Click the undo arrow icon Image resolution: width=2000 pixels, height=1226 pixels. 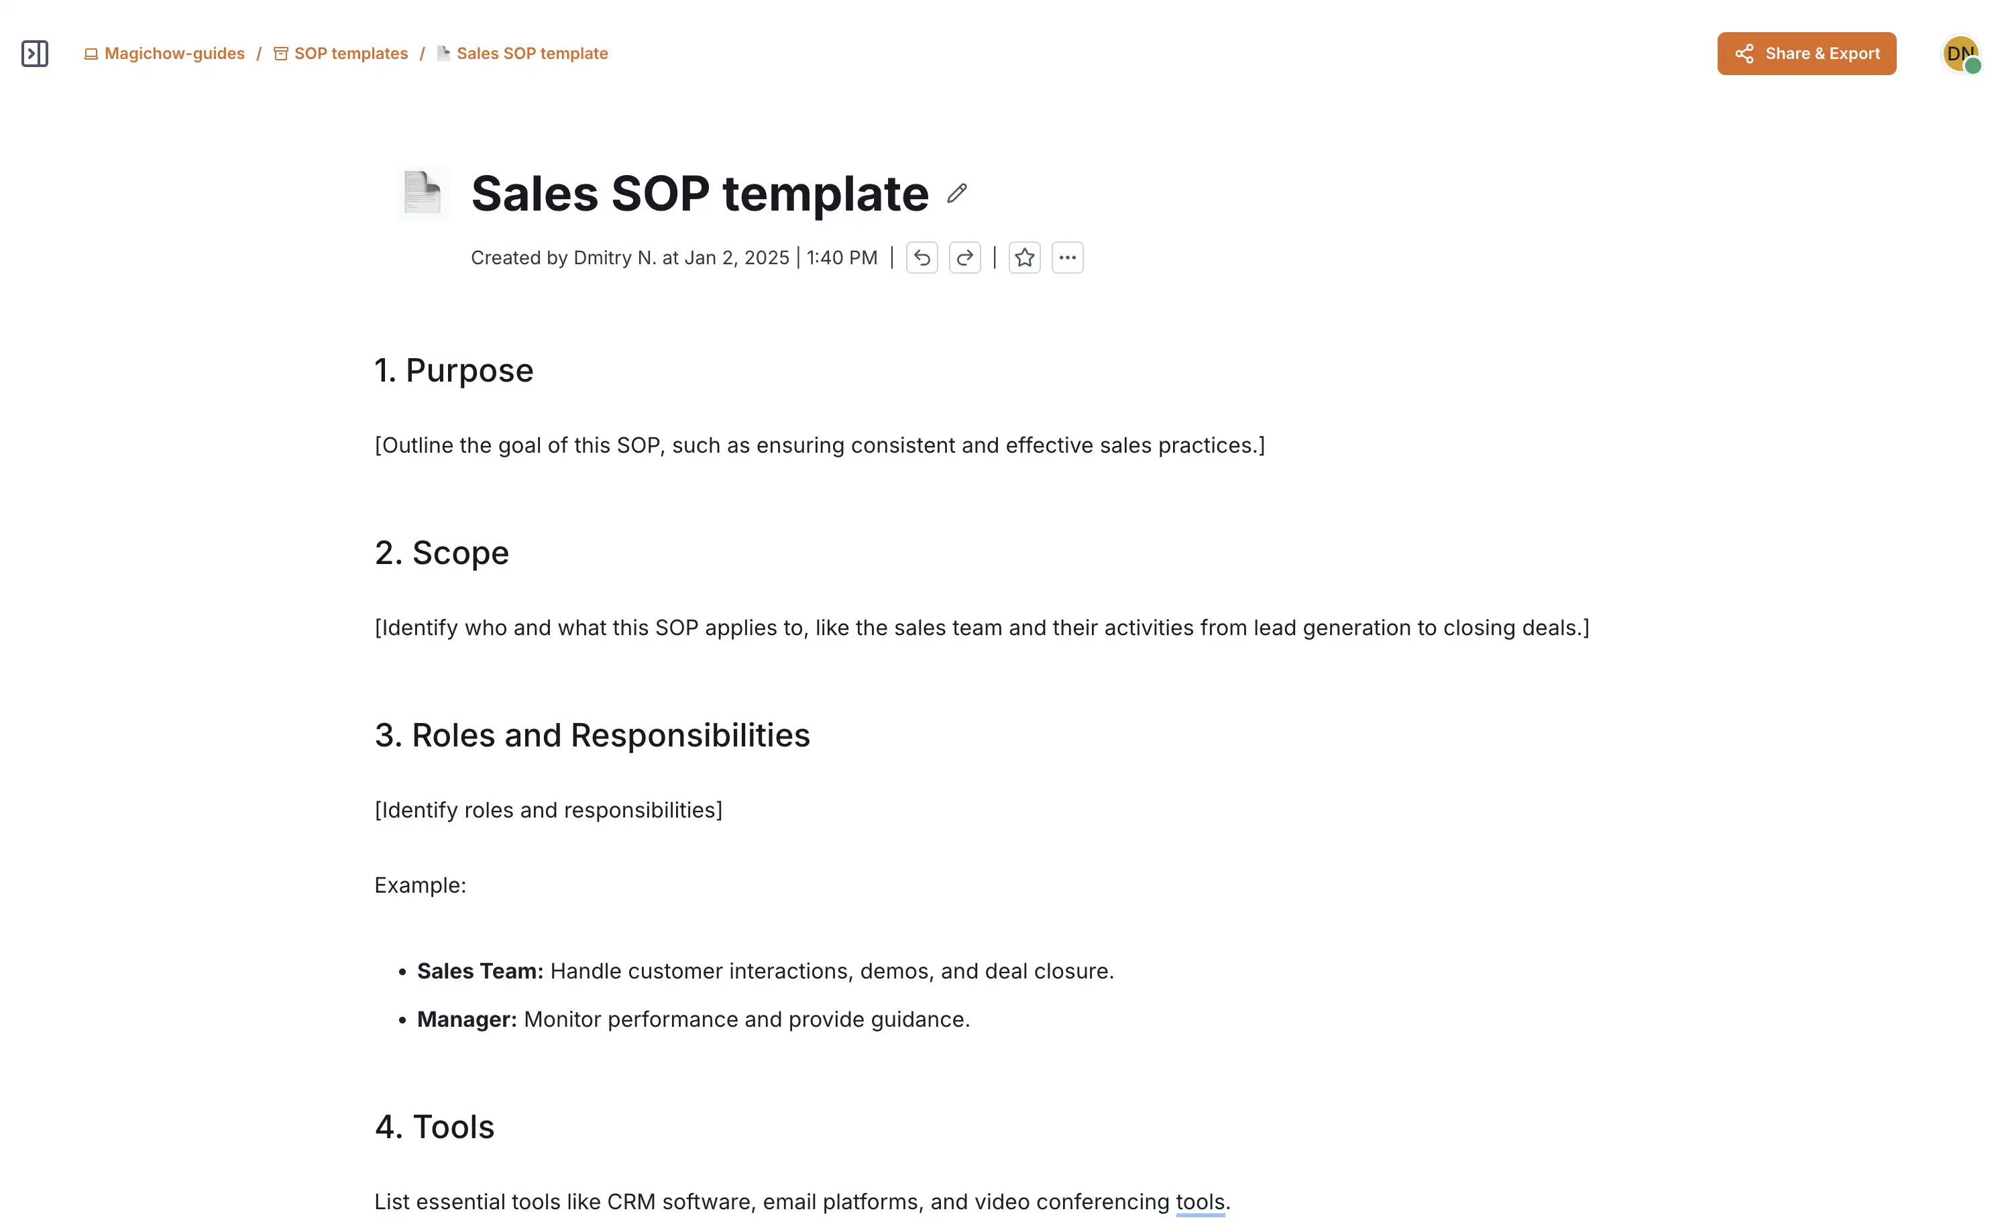(x=922, y=258)
